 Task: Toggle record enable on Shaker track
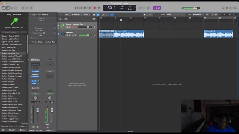[73, 27]
